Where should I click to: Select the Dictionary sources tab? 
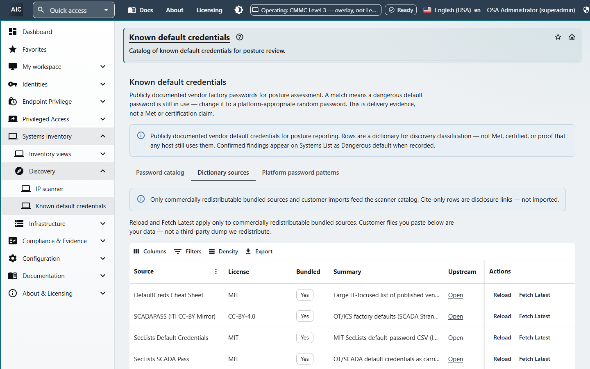click(223, 173)
